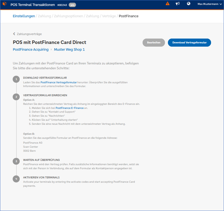Click DOWNLOAD VERTRAGSFORMULAR step heading
224x211 pixels.
(x=45, y=78)
